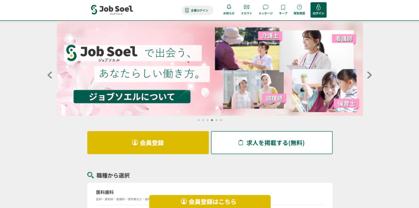Image resolution: width=419 pixels, height=208 pixels.
Task: Click building icon in 企業ログイン button
Action: (187, 10)
